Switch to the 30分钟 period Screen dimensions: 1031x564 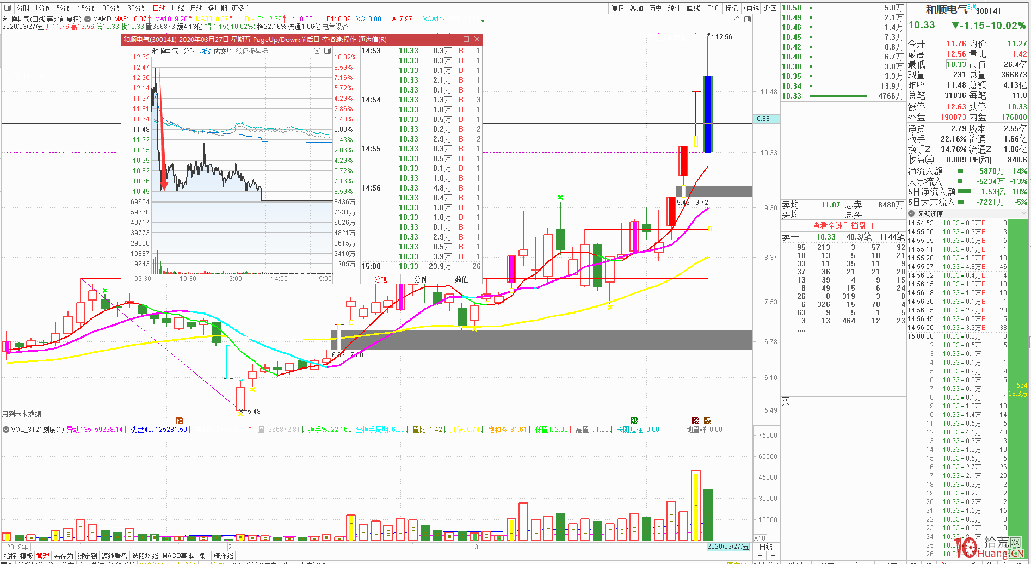[113, 8]
